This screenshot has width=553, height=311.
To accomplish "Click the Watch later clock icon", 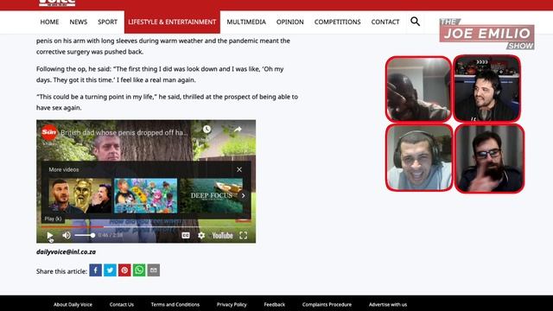I will pos(207,129).
